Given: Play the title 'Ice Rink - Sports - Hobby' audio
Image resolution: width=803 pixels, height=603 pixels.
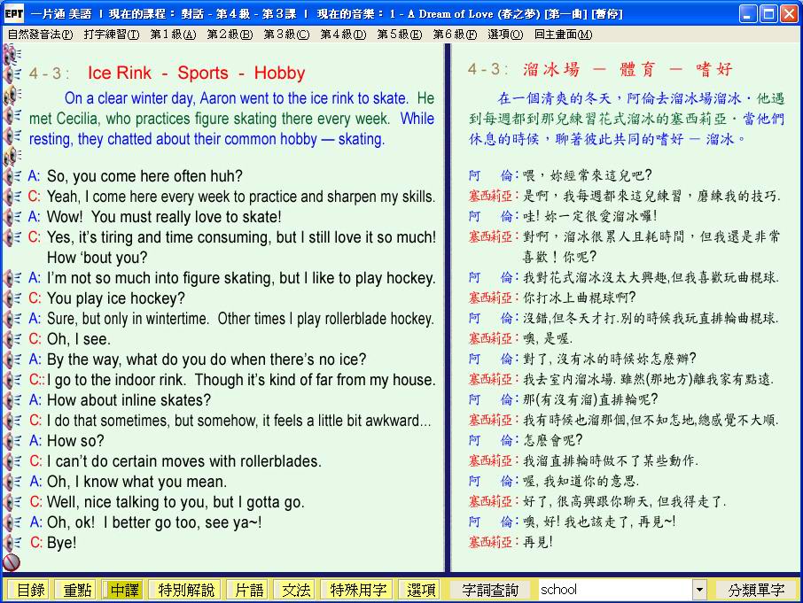Looking at the screenshot, I should [x=12, y=73].
